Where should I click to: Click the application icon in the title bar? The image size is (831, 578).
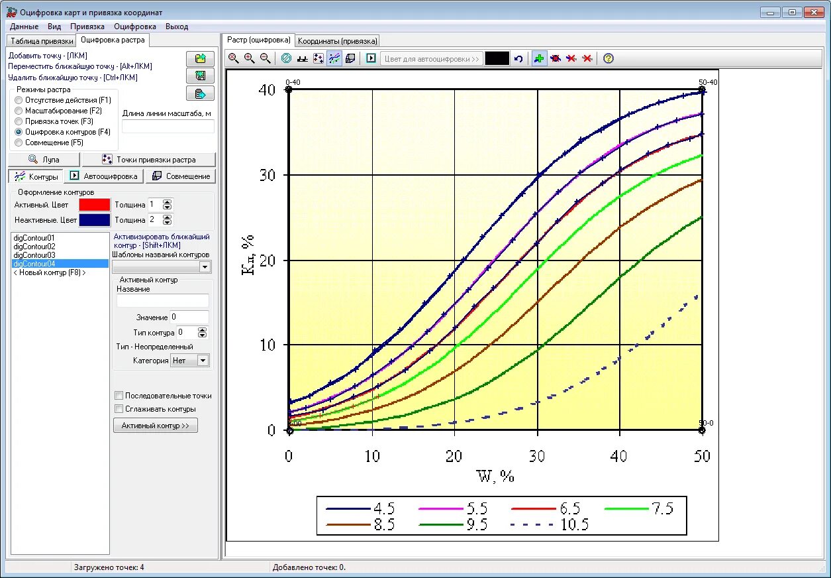pos(11,12)
